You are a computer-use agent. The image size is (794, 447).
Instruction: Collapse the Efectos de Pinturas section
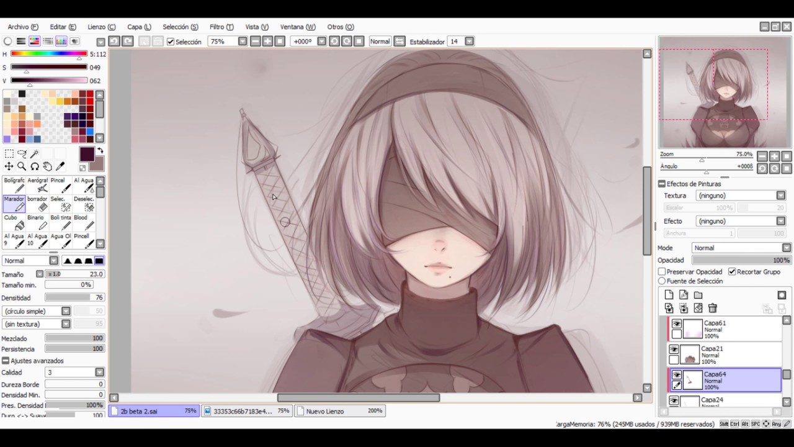point(662,184)
